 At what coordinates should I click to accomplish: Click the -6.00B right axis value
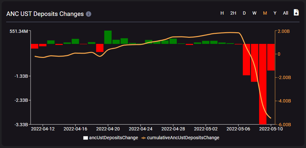click(x=284, y=125)
